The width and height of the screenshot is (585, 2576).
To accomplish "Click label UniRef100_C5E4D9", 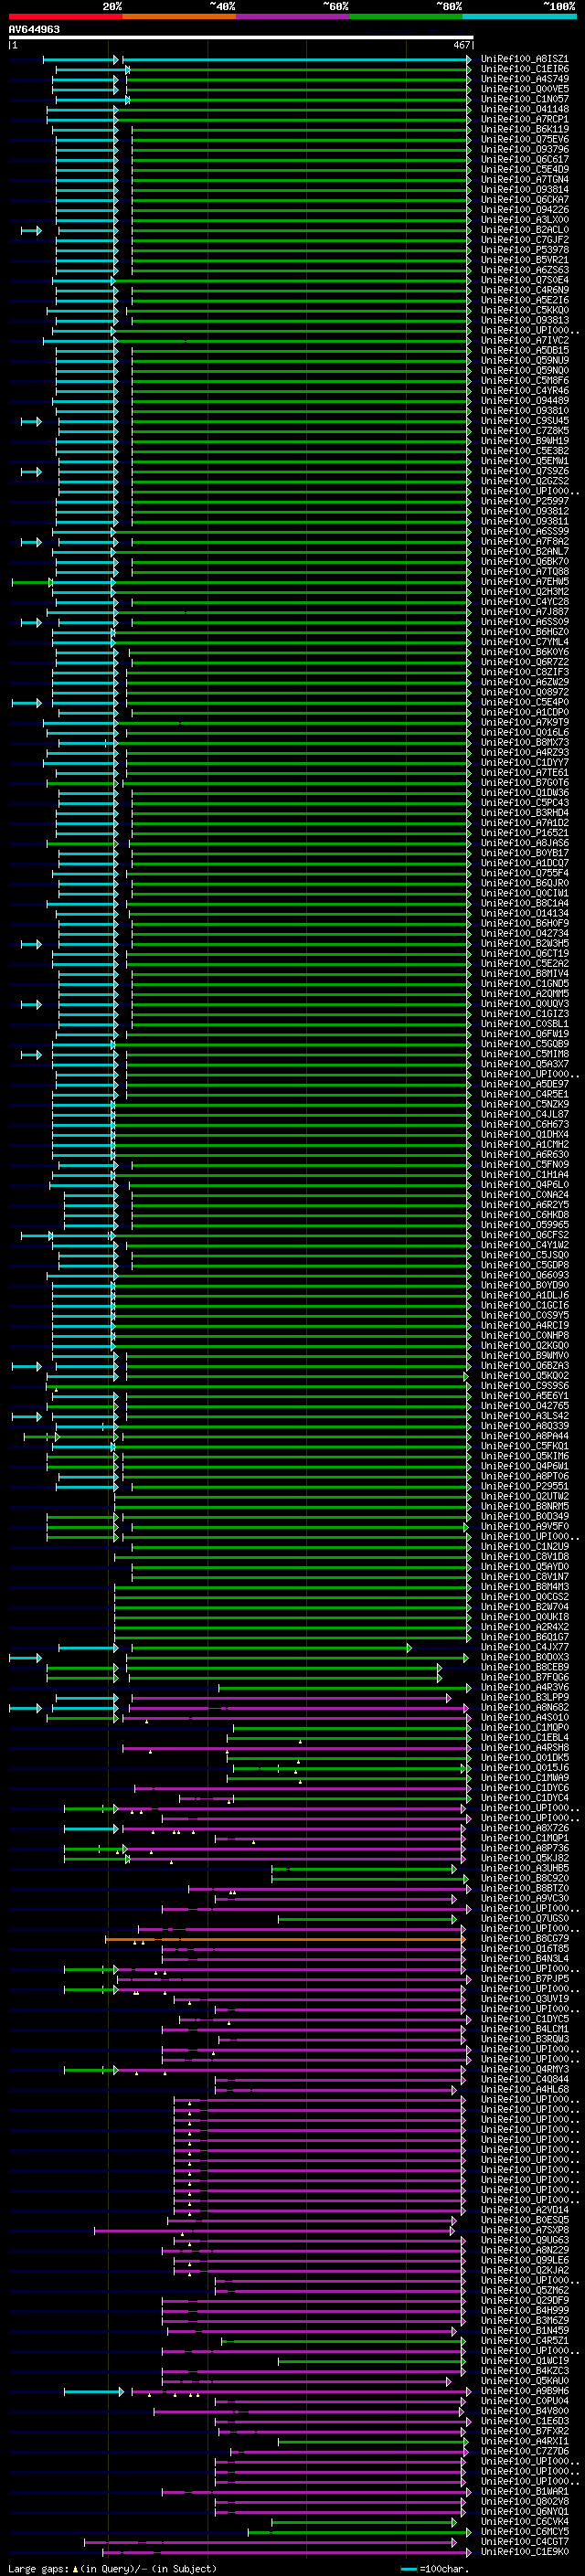I will 525,170.
